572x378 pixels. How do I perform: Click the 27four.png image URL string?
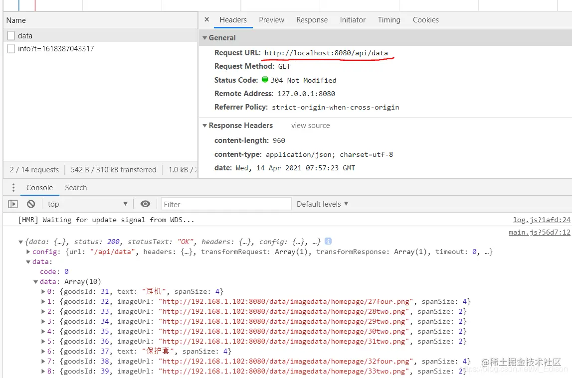(286, 301)
